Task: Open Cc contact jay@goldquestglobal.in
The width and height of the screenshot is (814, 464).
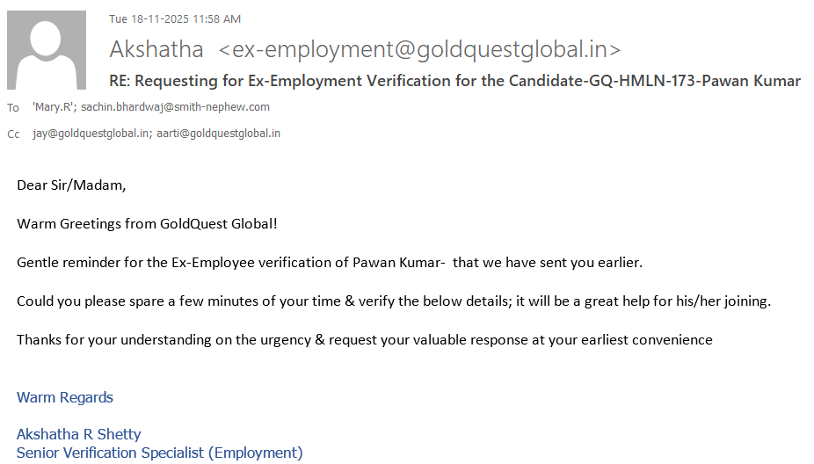Action: click(x=91, y=134)
